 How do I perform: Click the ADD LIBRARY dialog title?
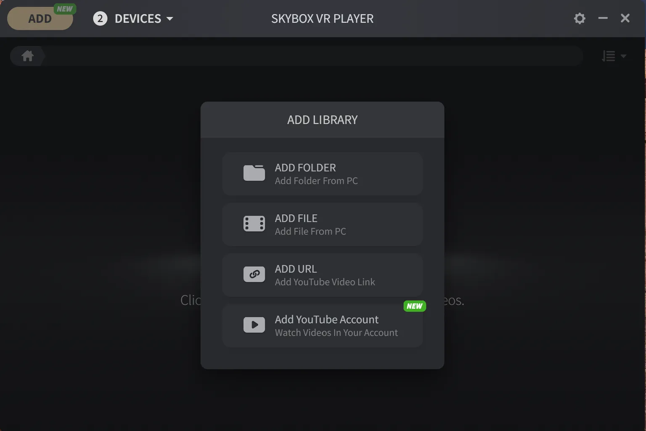pos(323,120)
